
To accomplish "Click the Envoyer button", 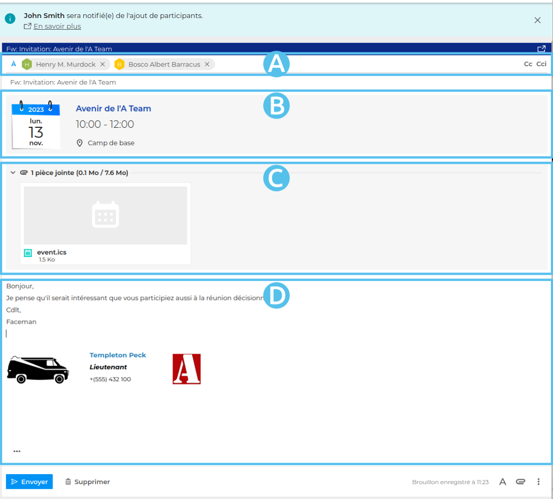I will pyautogui.click(x=29, y=482).
